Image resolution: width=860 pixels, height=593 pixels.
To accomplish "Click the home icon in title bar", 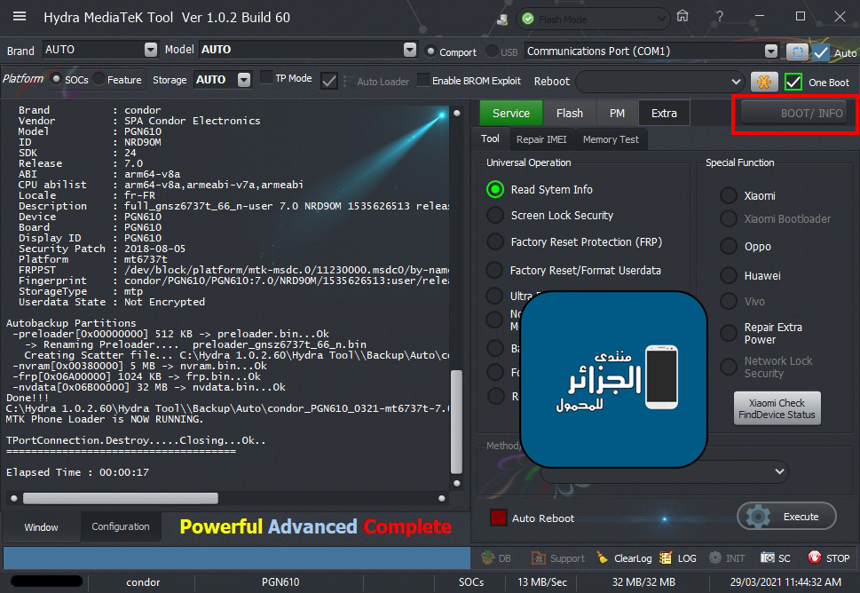I will pyautogui.click(x=682, y=17).
